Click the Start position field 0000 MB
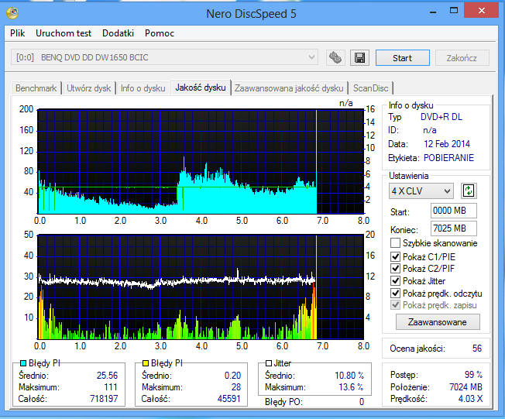The image size is (505, 419). tap(453, 211)
